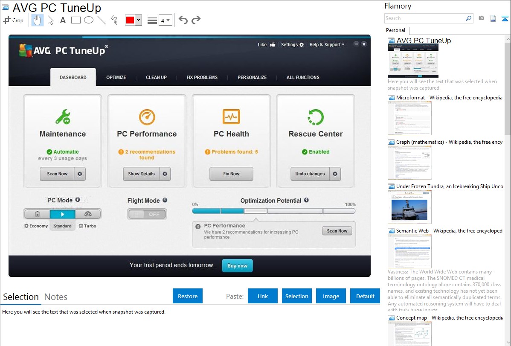Select the freehand scribble tool
Screen dimensions: 511x346
(x=114, y=20)
